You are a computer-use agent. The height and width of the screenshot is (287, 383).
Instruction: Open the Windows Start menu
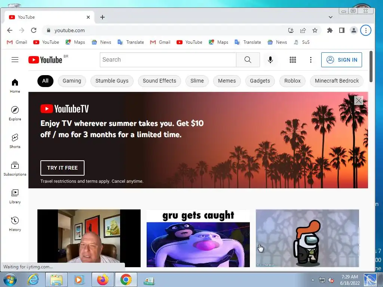(x=10, y=280)
